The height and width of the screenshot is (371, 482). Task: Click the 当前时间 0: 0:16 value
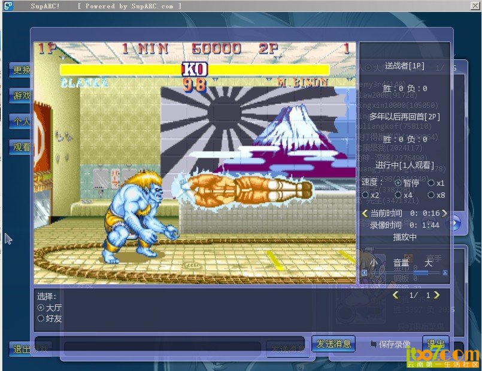pos(425,213)
